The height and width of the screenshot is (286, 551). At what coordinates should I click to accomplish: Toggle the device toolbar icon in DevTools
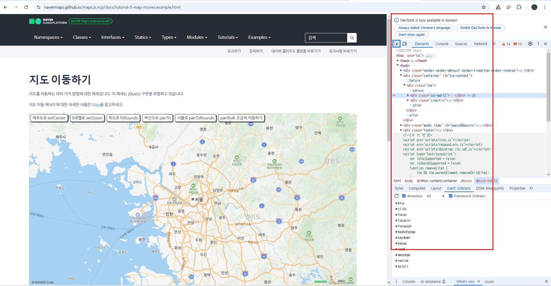(404, 44)
